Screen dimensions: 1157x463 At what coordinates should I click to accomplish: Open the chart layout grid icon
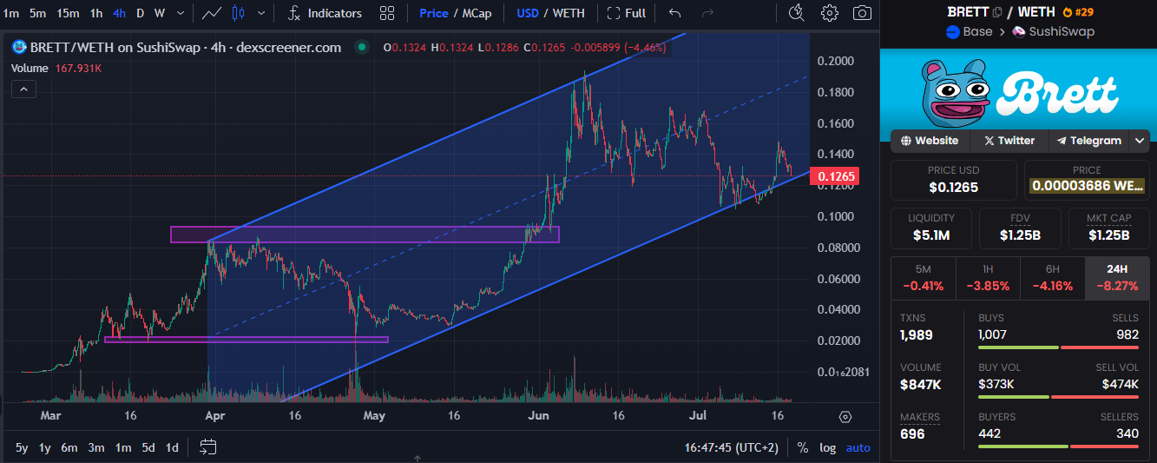[x=387, y=13]
